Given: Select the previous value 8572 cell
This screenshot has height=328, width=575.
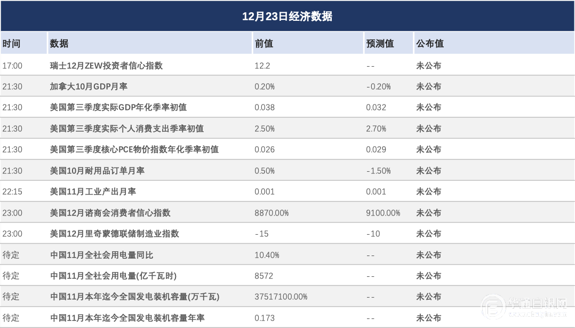Looking at the screenshot, I should [x=263, y=276].
